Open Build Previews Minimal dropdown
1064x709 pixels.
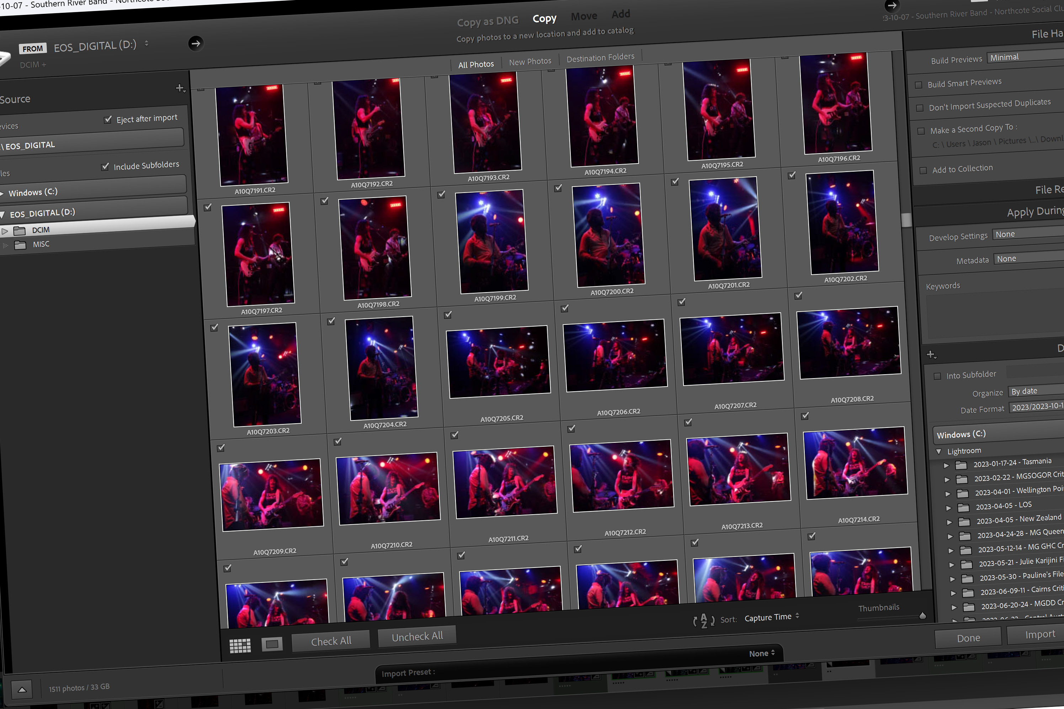click(1025, 56)
